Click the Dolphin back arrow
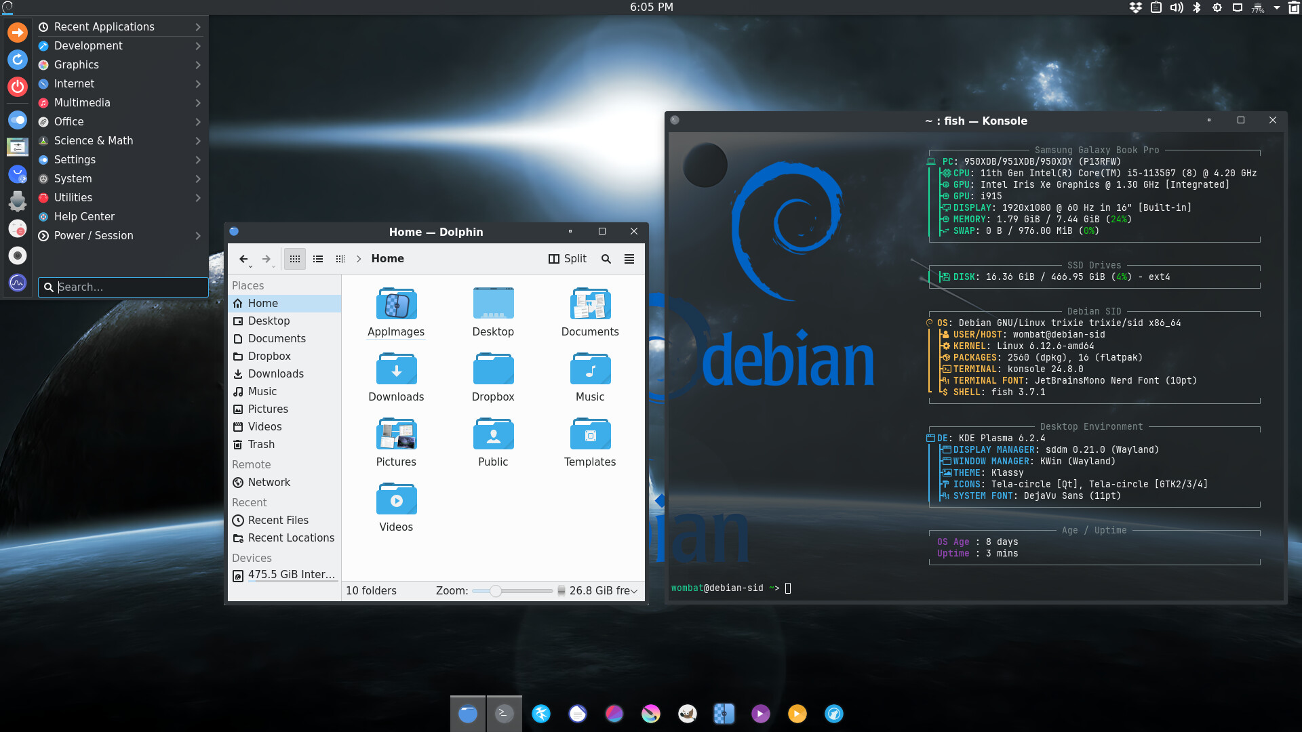Viewport: 1302px width, 732px height. click(243, 259)
